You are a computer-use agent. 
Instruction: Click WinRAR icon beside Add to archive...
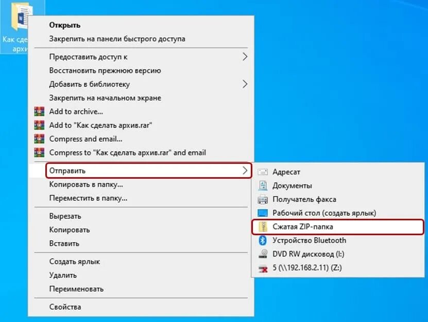39,111
